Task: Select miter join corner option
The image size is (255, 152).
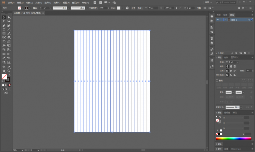Action: point(228,71)
